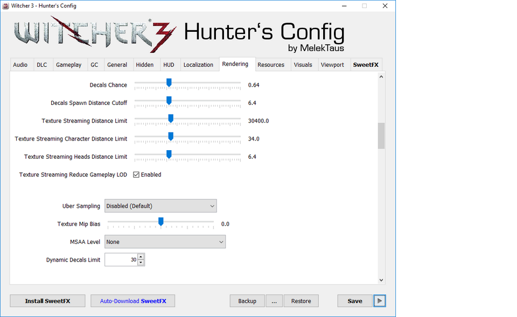
Task: Click into the Dynamic Decals Limit number field
Action: click(121, 259)
